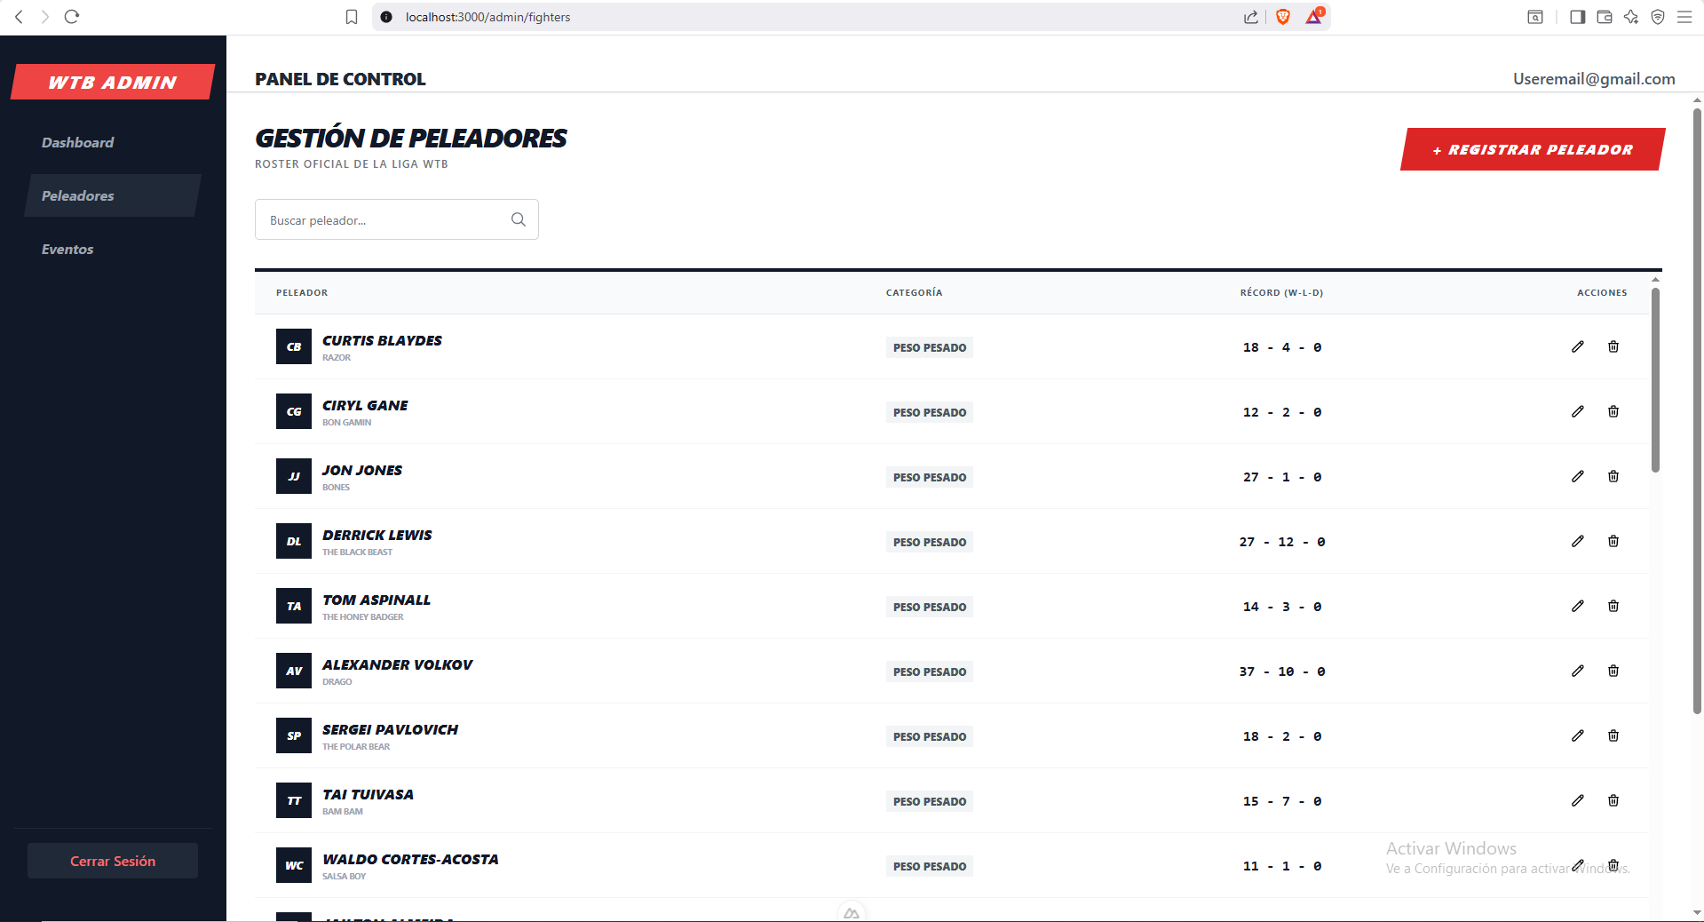
Task: Edit Jon Jones fighter record
Action: pos(1577,476)
